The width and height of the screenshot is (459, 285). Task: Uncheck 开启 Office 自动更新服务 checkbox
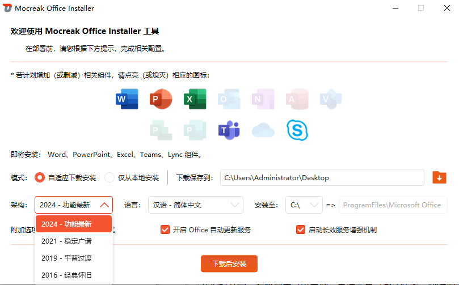tap(165, 229)
